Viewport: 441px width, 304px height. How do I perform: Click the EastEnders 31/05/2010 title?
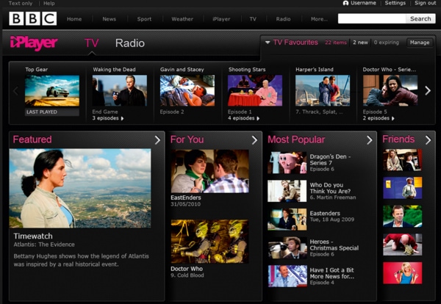[186, 198]
